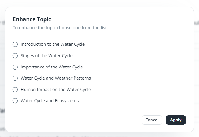Choose Human Impact on the Water Cycle radio button

click(15, 90)
